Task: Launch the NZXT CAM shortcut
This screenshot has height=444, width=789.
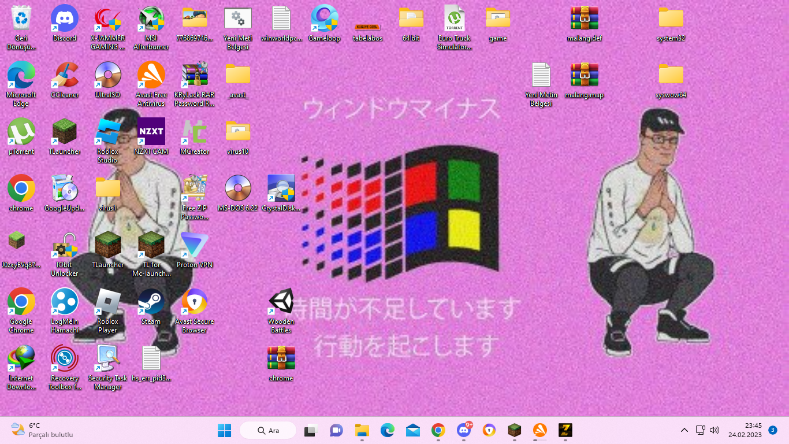Action: [x=151, y=136]
